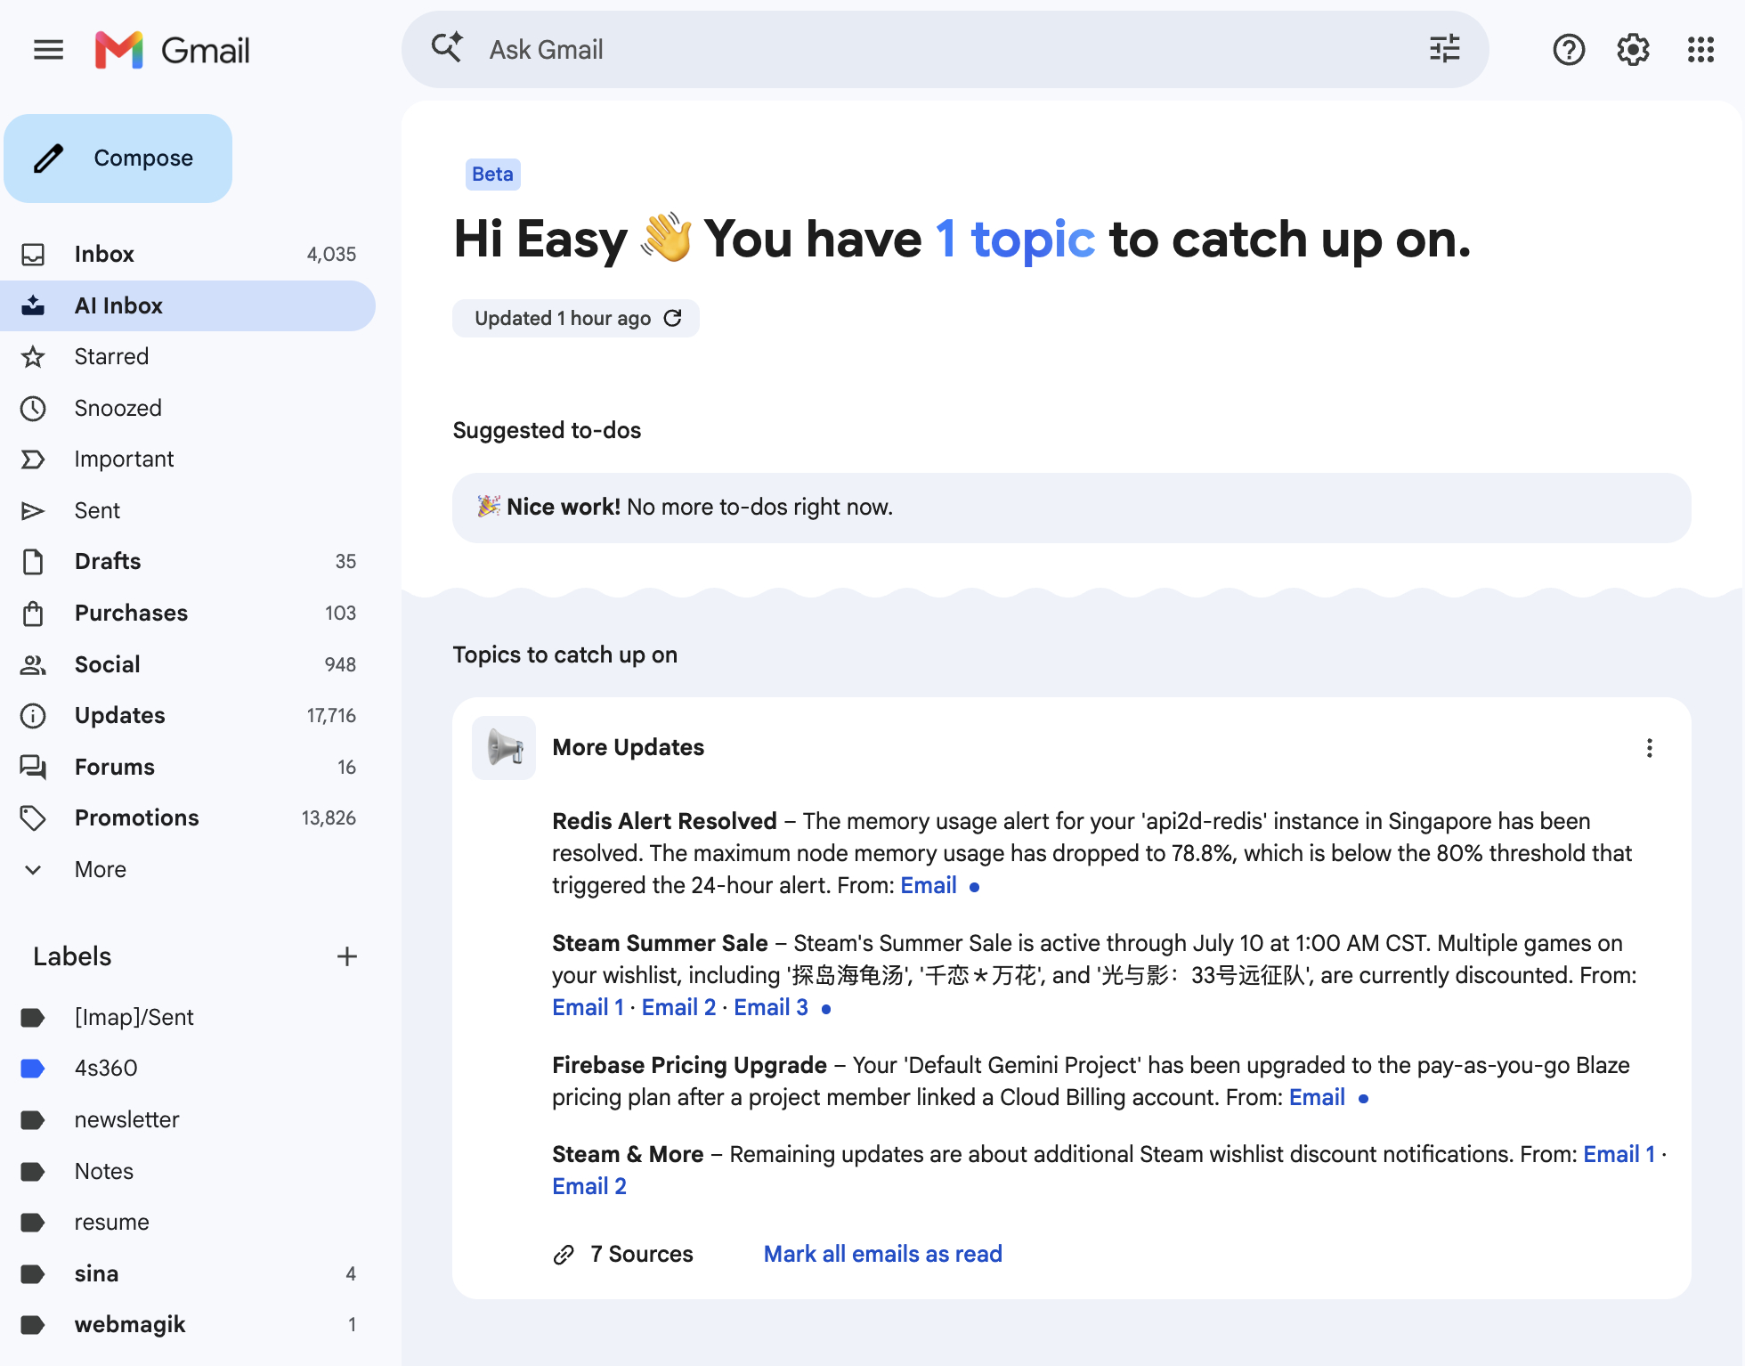Refresh using Updated 1 hour ago button
This screenshot has height=1366, width=1745.
[576, 318]
